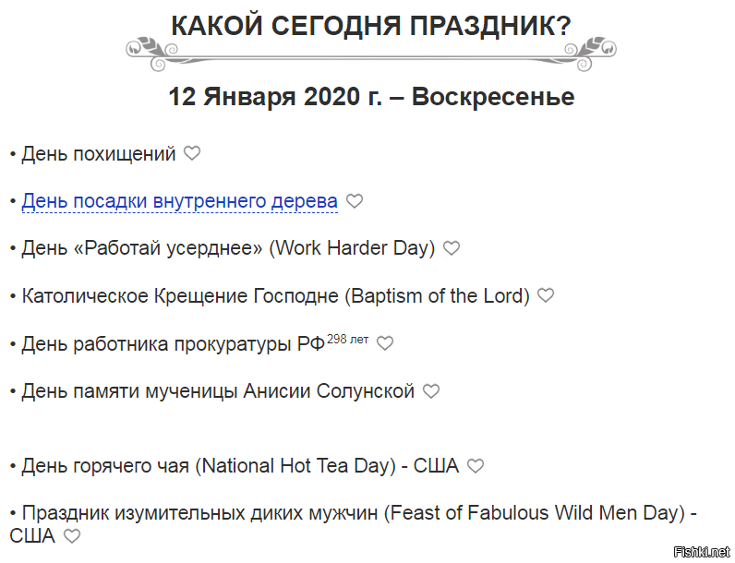The width and height of the screenshot is (735, 563).
Task: Like the День похищений holiday heart
Action: (x=192, y=153)
